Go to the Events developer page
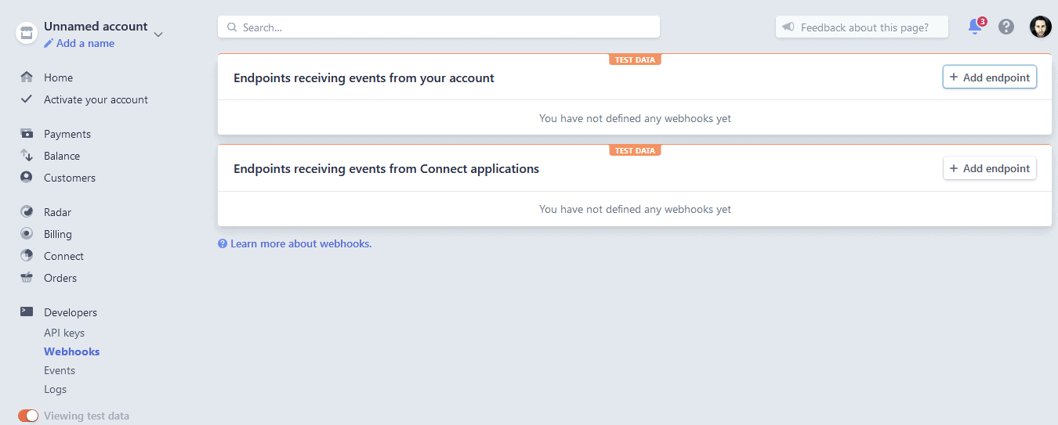 [x=60, y=370]
